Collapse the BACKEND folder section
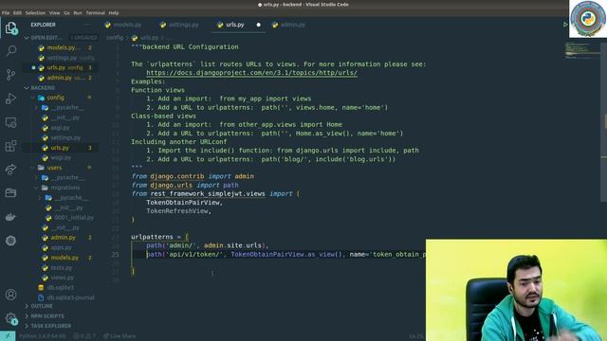This screenshot has width=607, height=341. click(x=27, y=88)
